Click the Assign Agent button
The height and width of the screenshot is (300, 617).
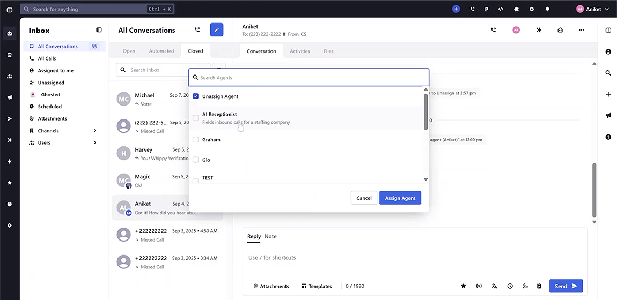tap(400, 198)
